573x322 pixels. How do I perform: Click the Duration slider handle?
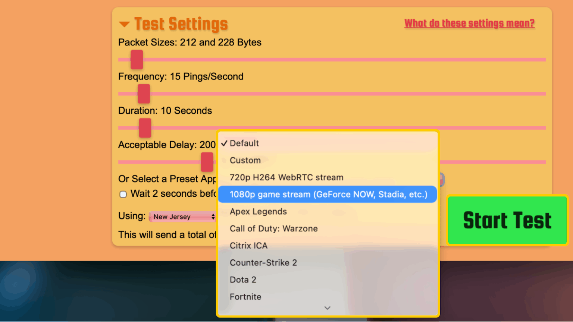click(145, 128)
